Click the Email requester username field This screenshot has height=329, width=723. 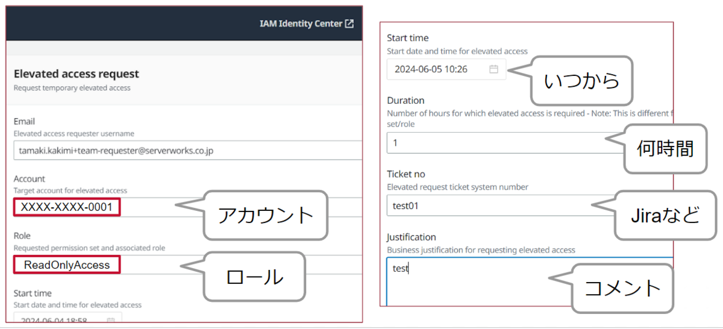(187, 151)
